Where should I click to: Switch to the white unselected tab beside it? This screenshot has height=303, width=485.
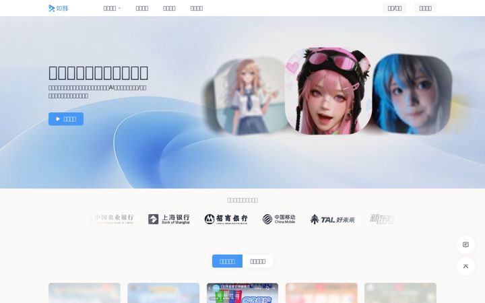pyautogui.click(x=257, y=261)
